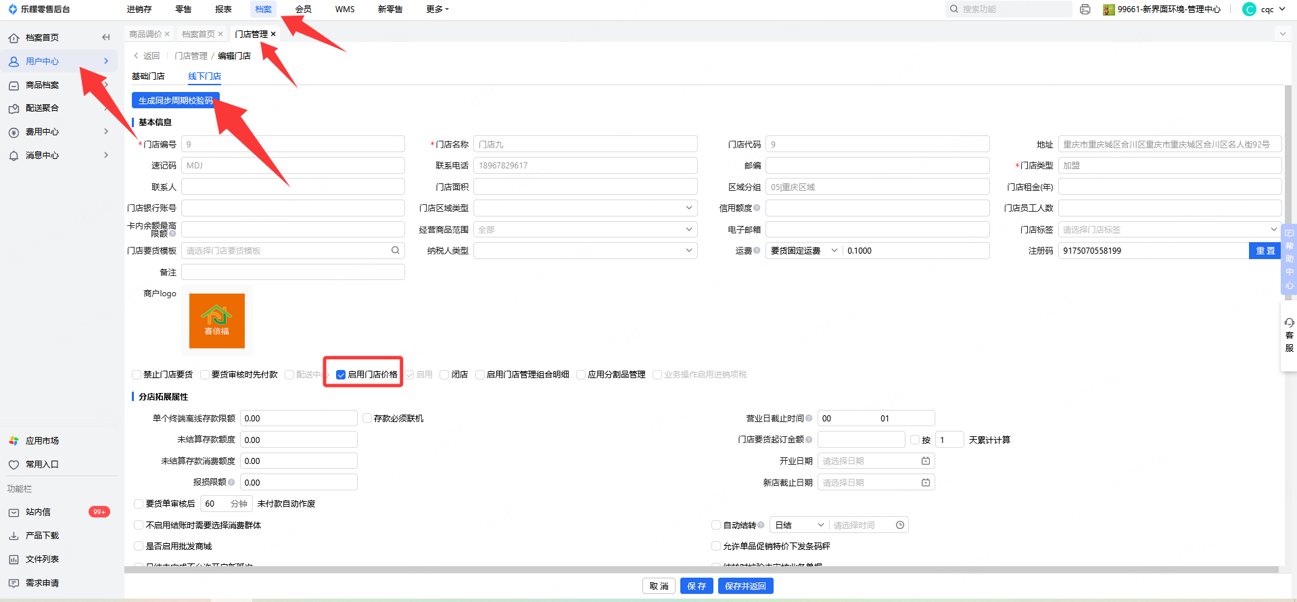Screen dimensions: 1297x602
Task: Click search icon in 门店要货模板 field
Action: [x=396, y=250]
